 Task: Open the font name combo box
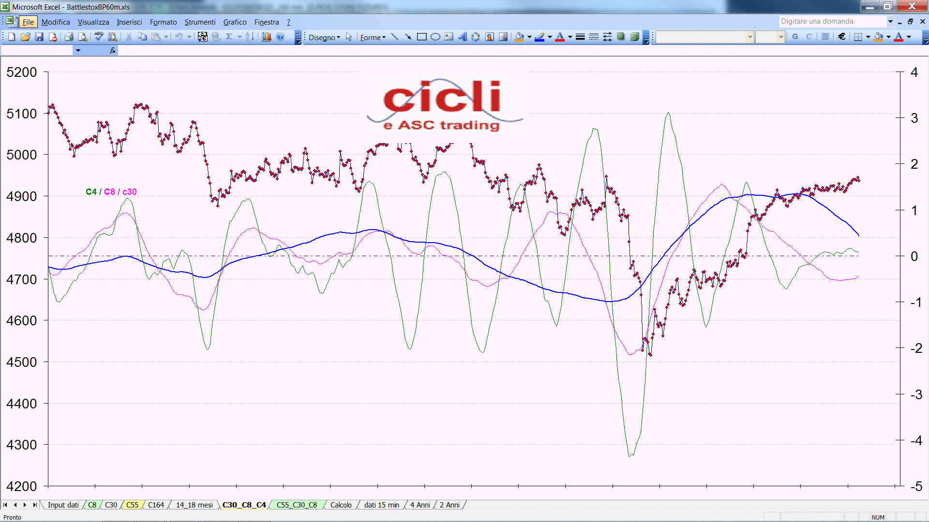point(705,37)
